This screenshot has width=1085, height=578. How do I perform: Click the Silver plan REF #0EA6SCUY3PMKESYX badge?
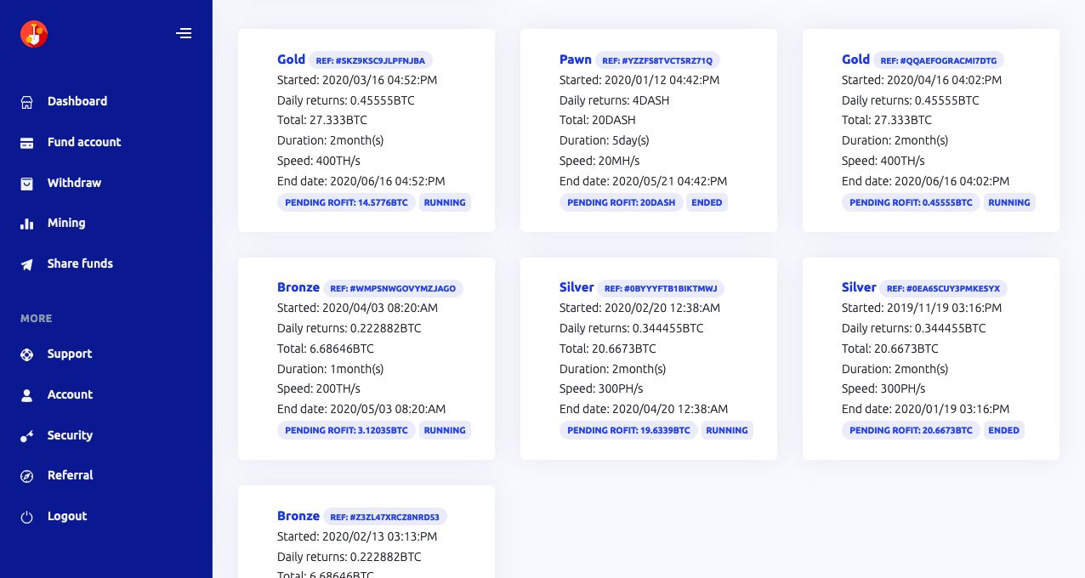coord(944,288)
